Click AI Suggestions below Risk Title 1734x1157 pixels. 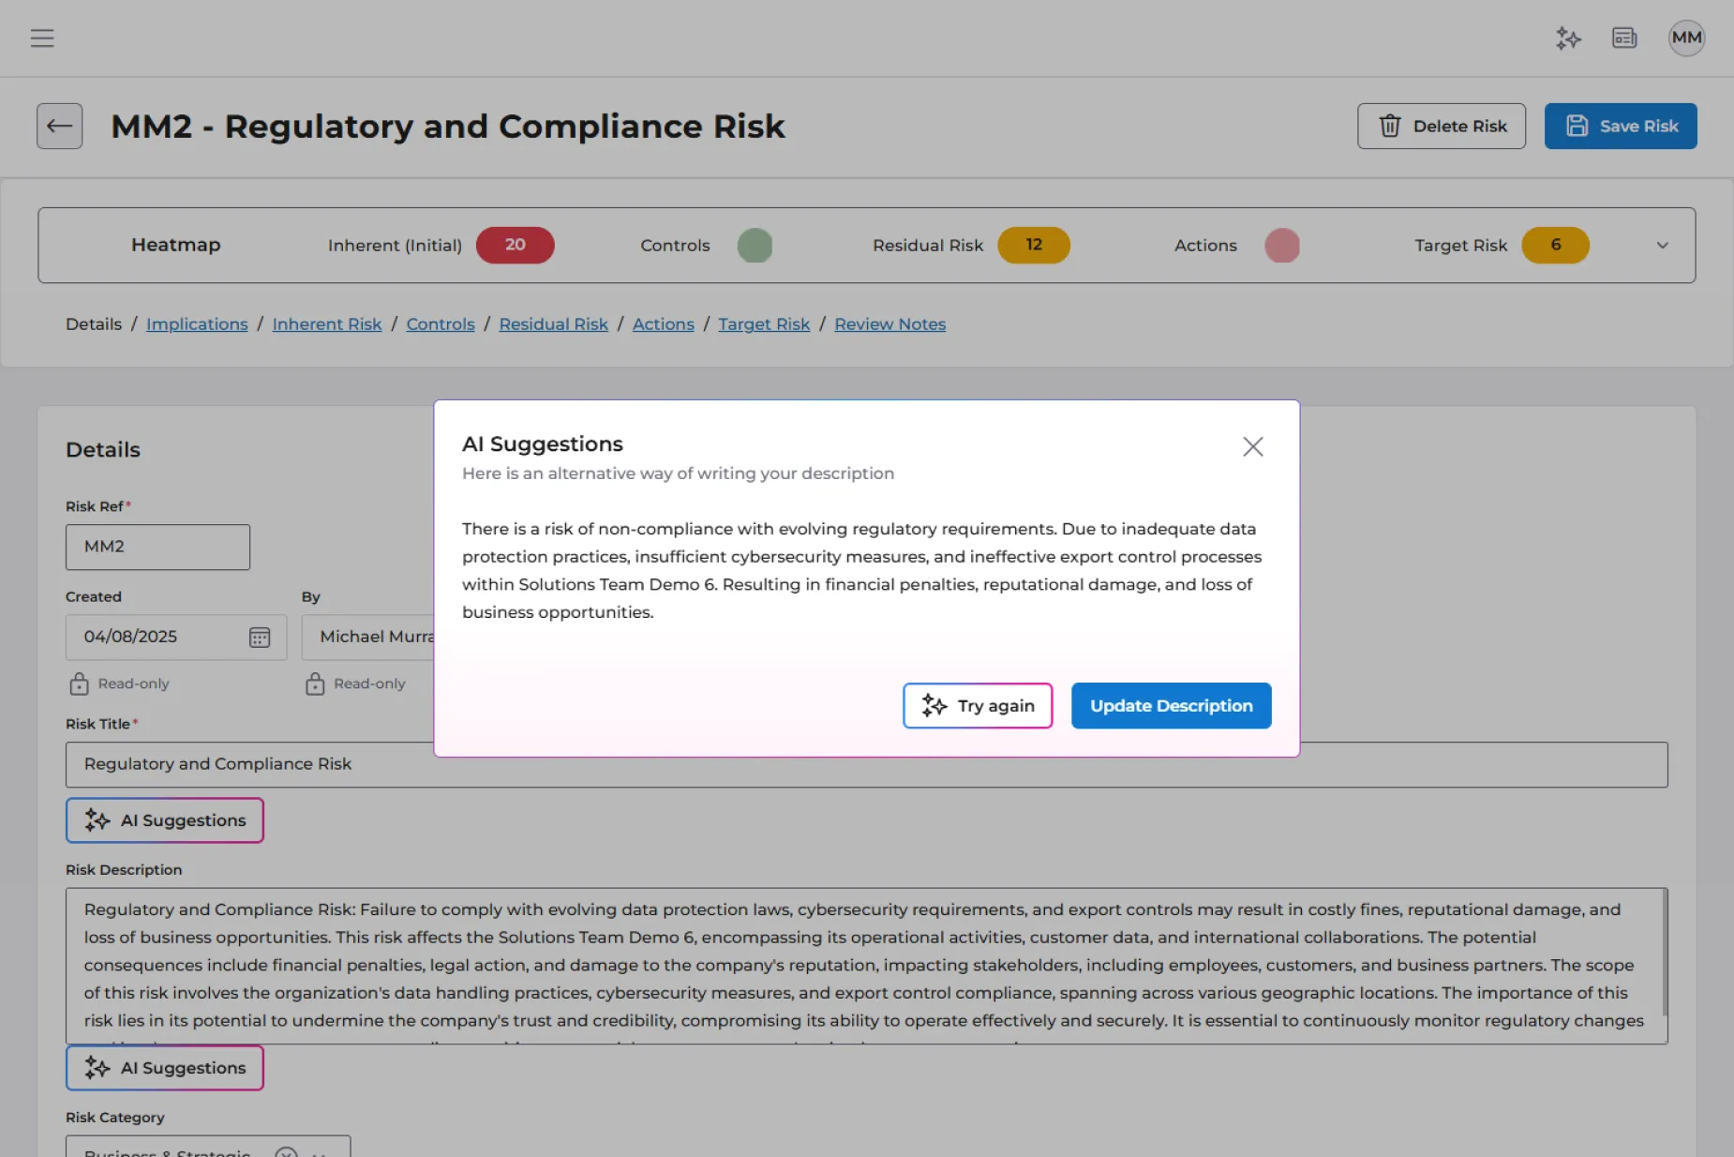coord(165,820)
